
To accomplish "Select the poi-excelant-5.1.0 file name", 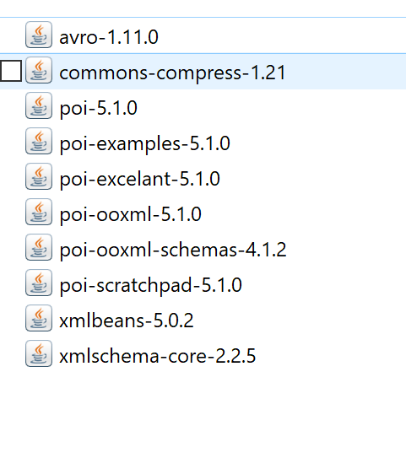I will click(140, 179).
